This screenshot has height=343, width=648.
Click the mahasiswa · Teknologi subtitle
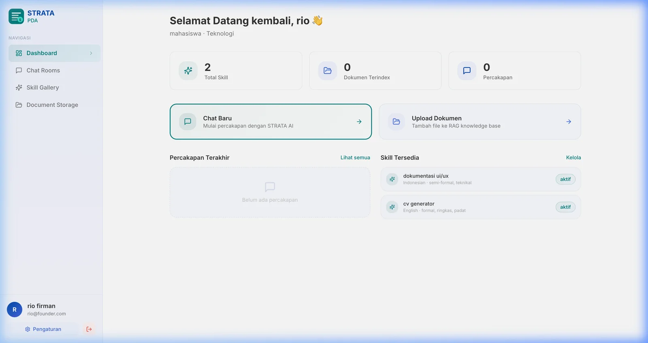click(202, 34)
